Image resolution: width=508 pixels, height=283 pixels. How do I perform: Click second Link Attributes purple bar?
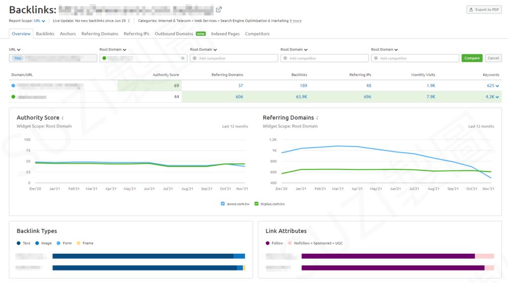pos(393,268)
